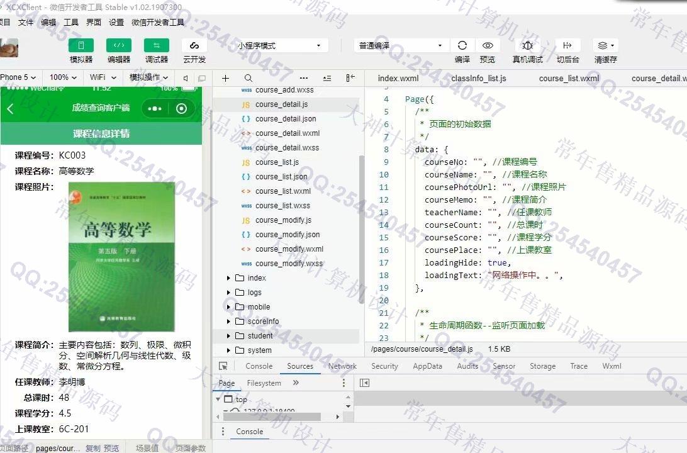Click the preview (预览) eye icon
The width and height of the screenshot is (687, 453).
488,45
